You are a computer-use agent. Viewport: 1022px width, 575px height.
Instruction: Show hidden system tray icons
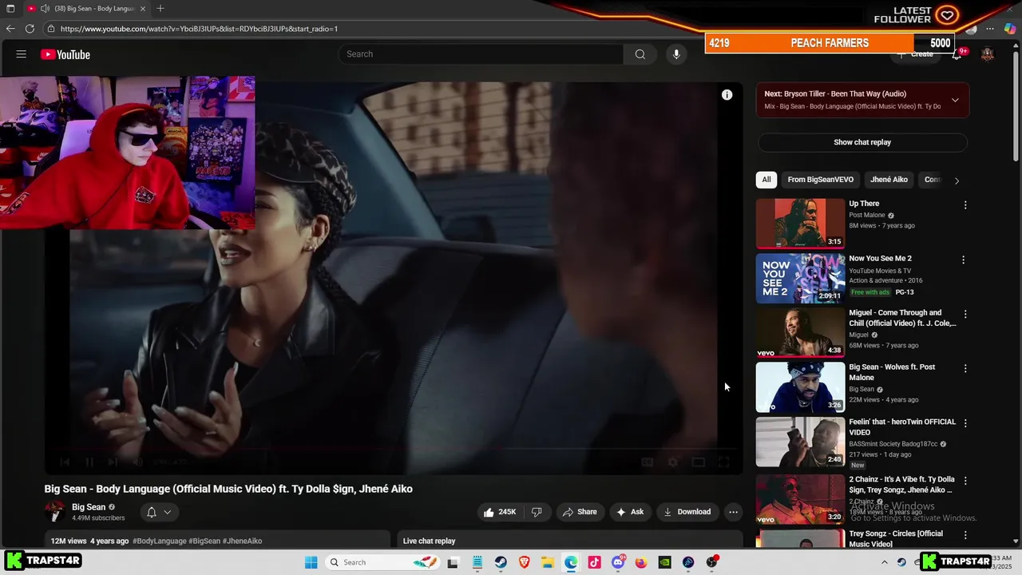coord(885,562)
